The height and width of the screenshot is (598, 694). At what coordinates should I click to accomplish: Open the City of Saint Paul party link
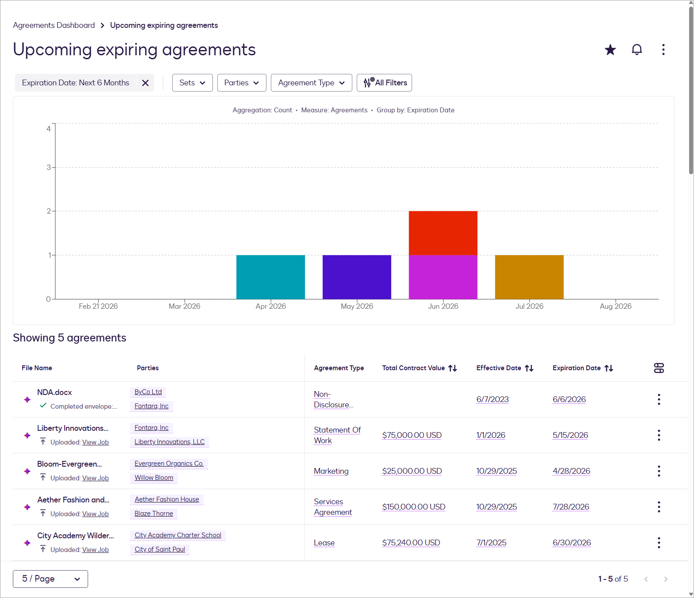coord(160,549)
